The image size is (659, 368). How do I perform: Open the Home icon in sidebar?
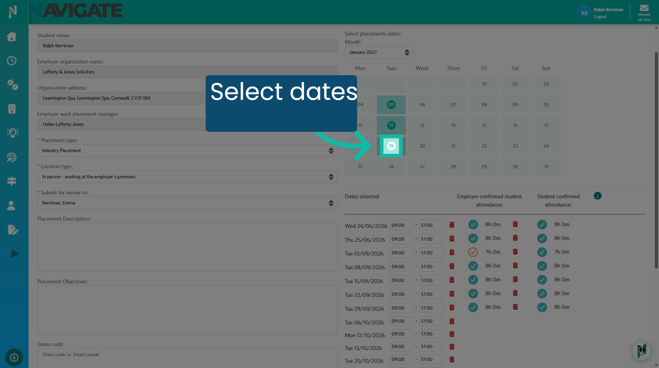[12, 36]
